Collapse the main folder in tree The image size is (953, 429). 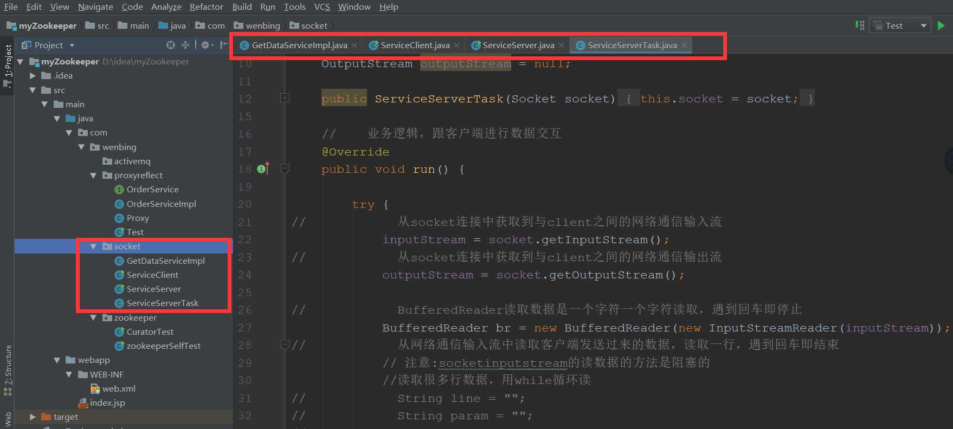pyautogui.click(x=44, y=104)
